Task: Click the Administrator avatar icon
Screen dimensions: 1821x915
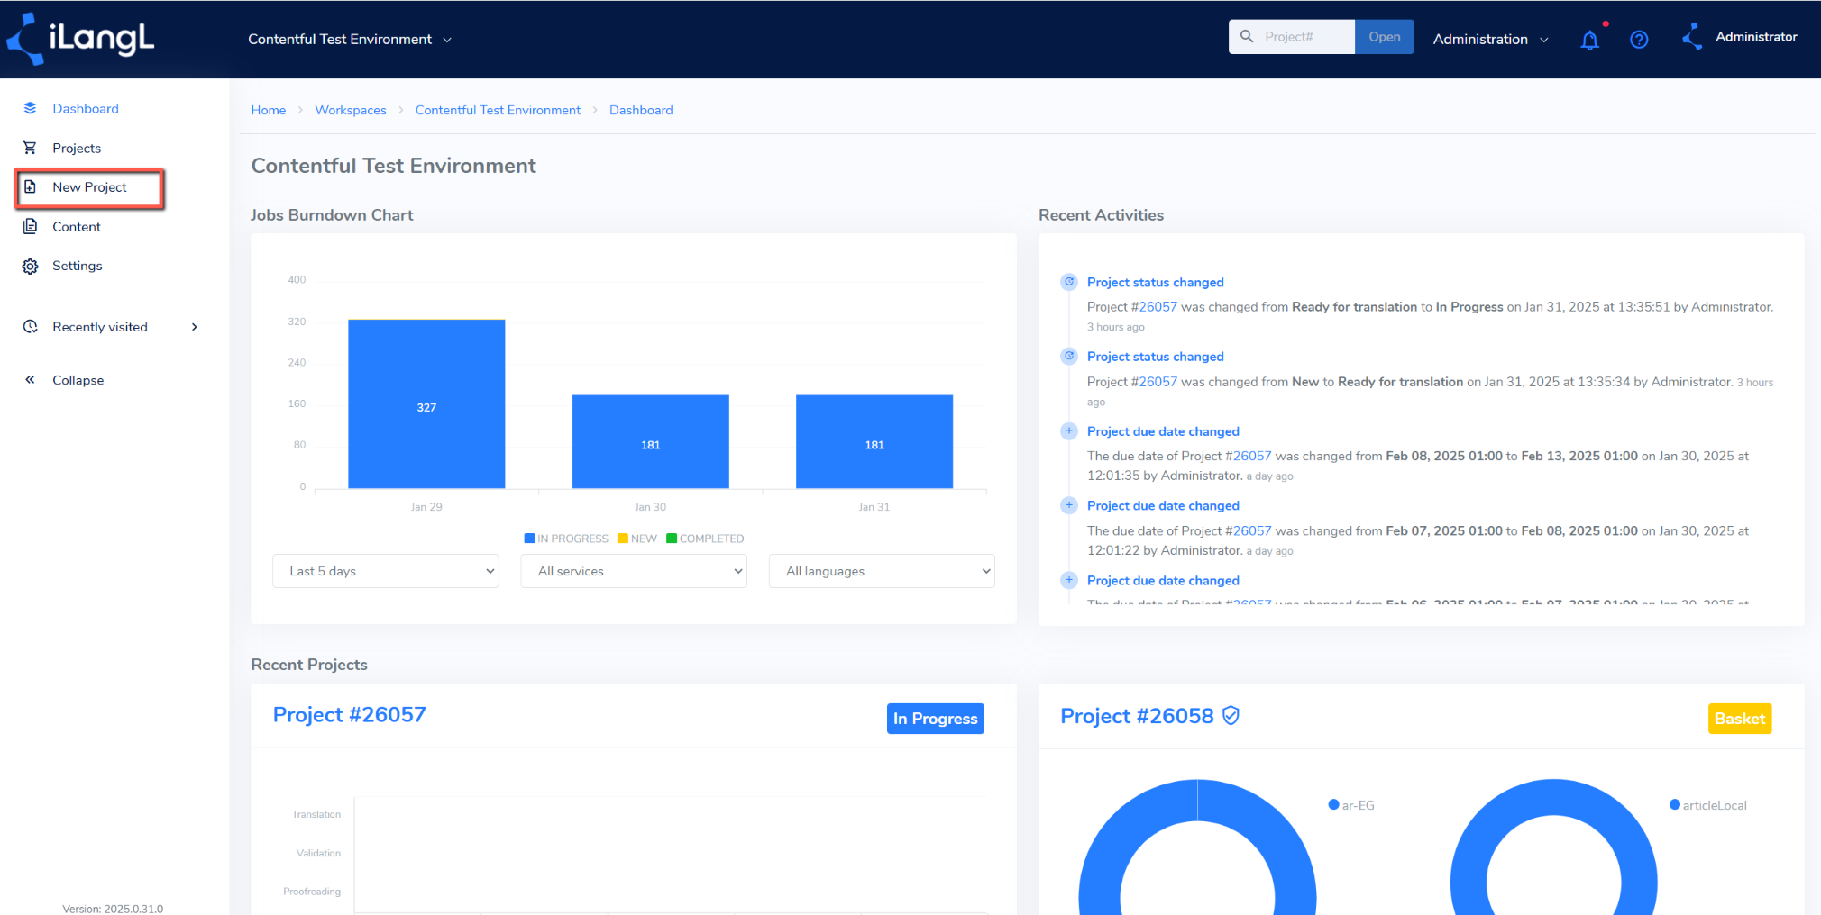Action: (x=1692, y=37)
